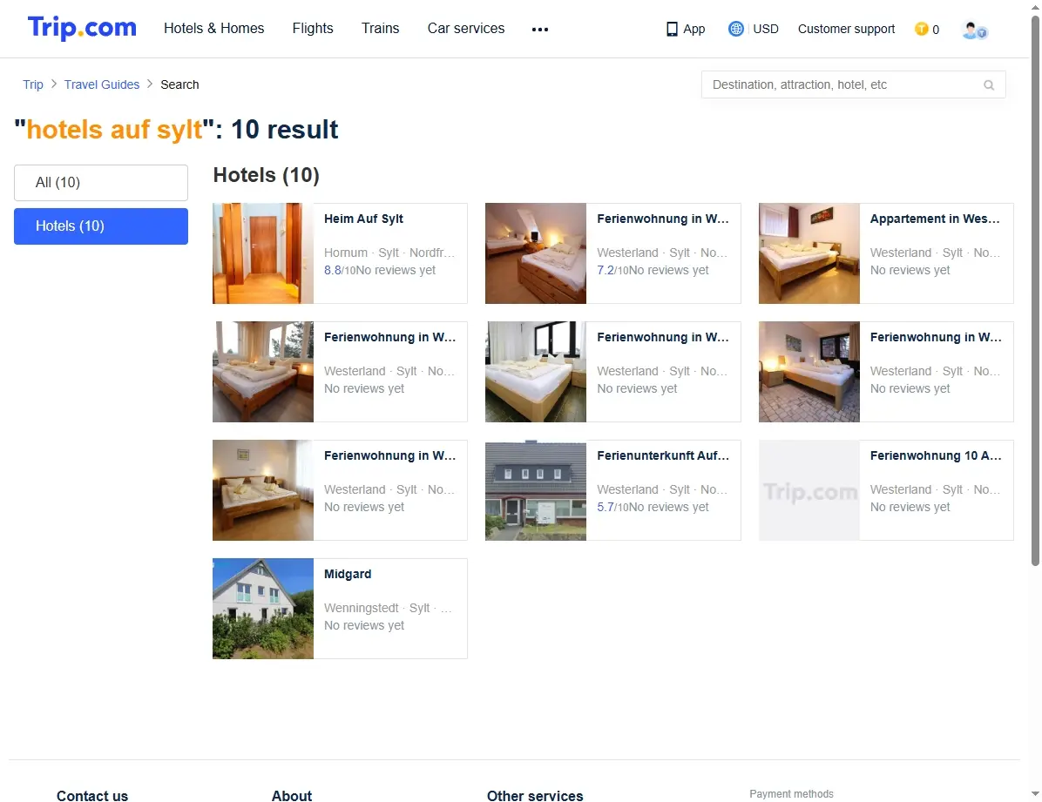Screen dimensions: 1042x802
Task: Open Heim Auf Sylt hotel title
Action: (x=363, y=219)
